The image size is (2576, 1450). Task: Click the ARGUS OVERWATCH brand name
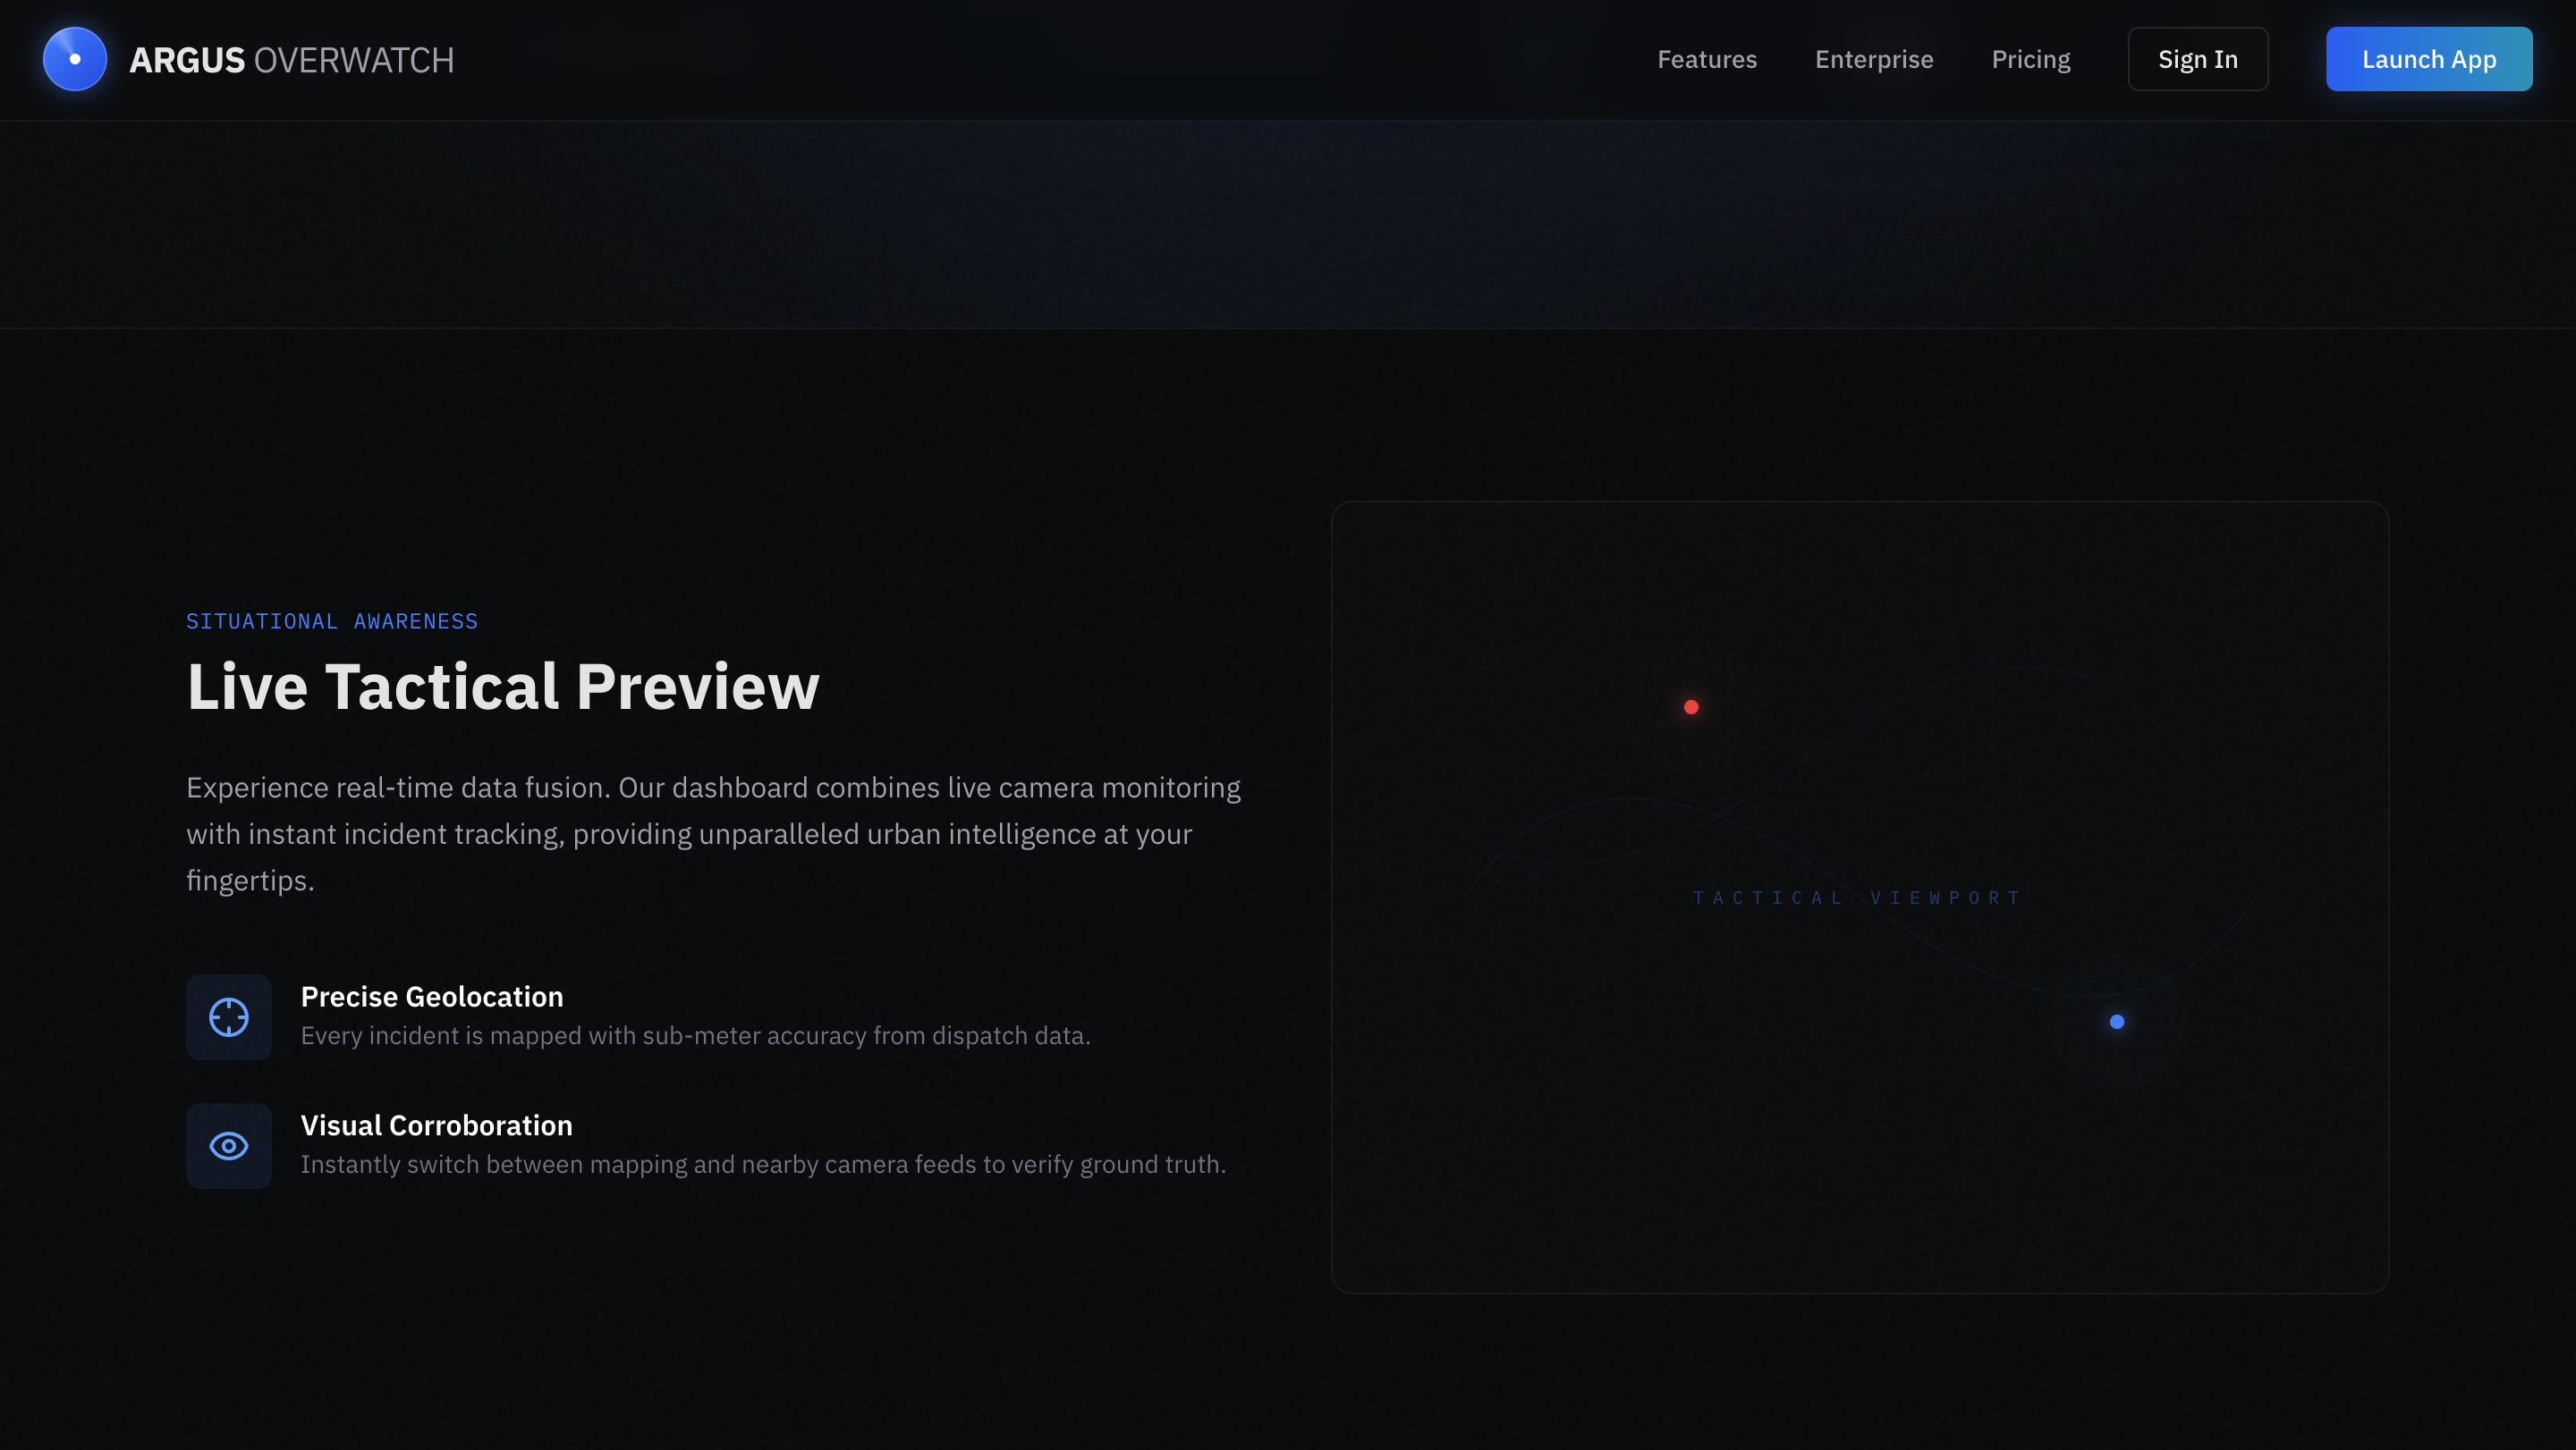[291, 60]
